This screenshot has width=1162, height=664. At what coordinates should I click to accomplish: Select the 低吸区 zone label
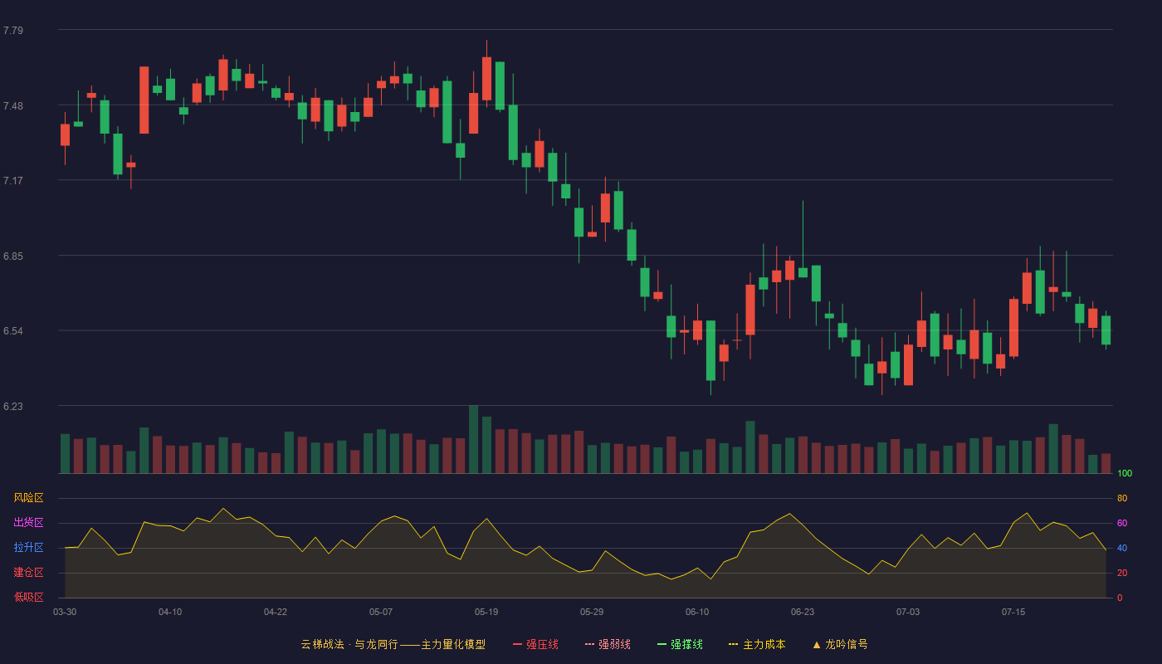29,598
